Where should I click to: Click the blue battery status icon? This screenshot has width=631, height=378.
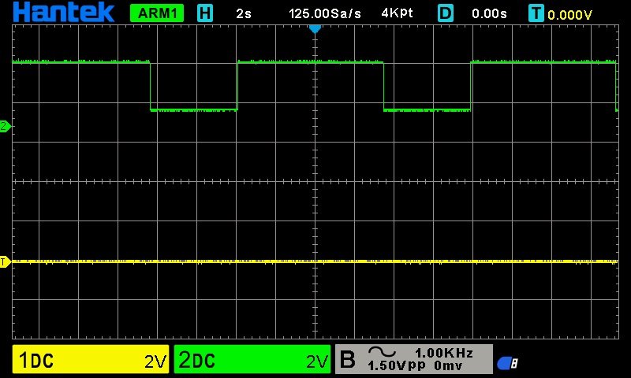tap(507, 363)
